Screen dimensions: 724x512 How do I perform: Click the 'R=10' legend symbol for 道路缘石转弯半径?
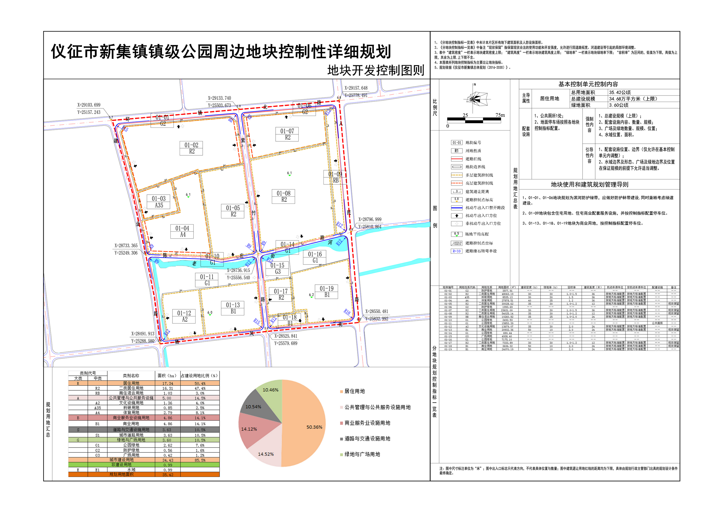click(x=457, y=251)
